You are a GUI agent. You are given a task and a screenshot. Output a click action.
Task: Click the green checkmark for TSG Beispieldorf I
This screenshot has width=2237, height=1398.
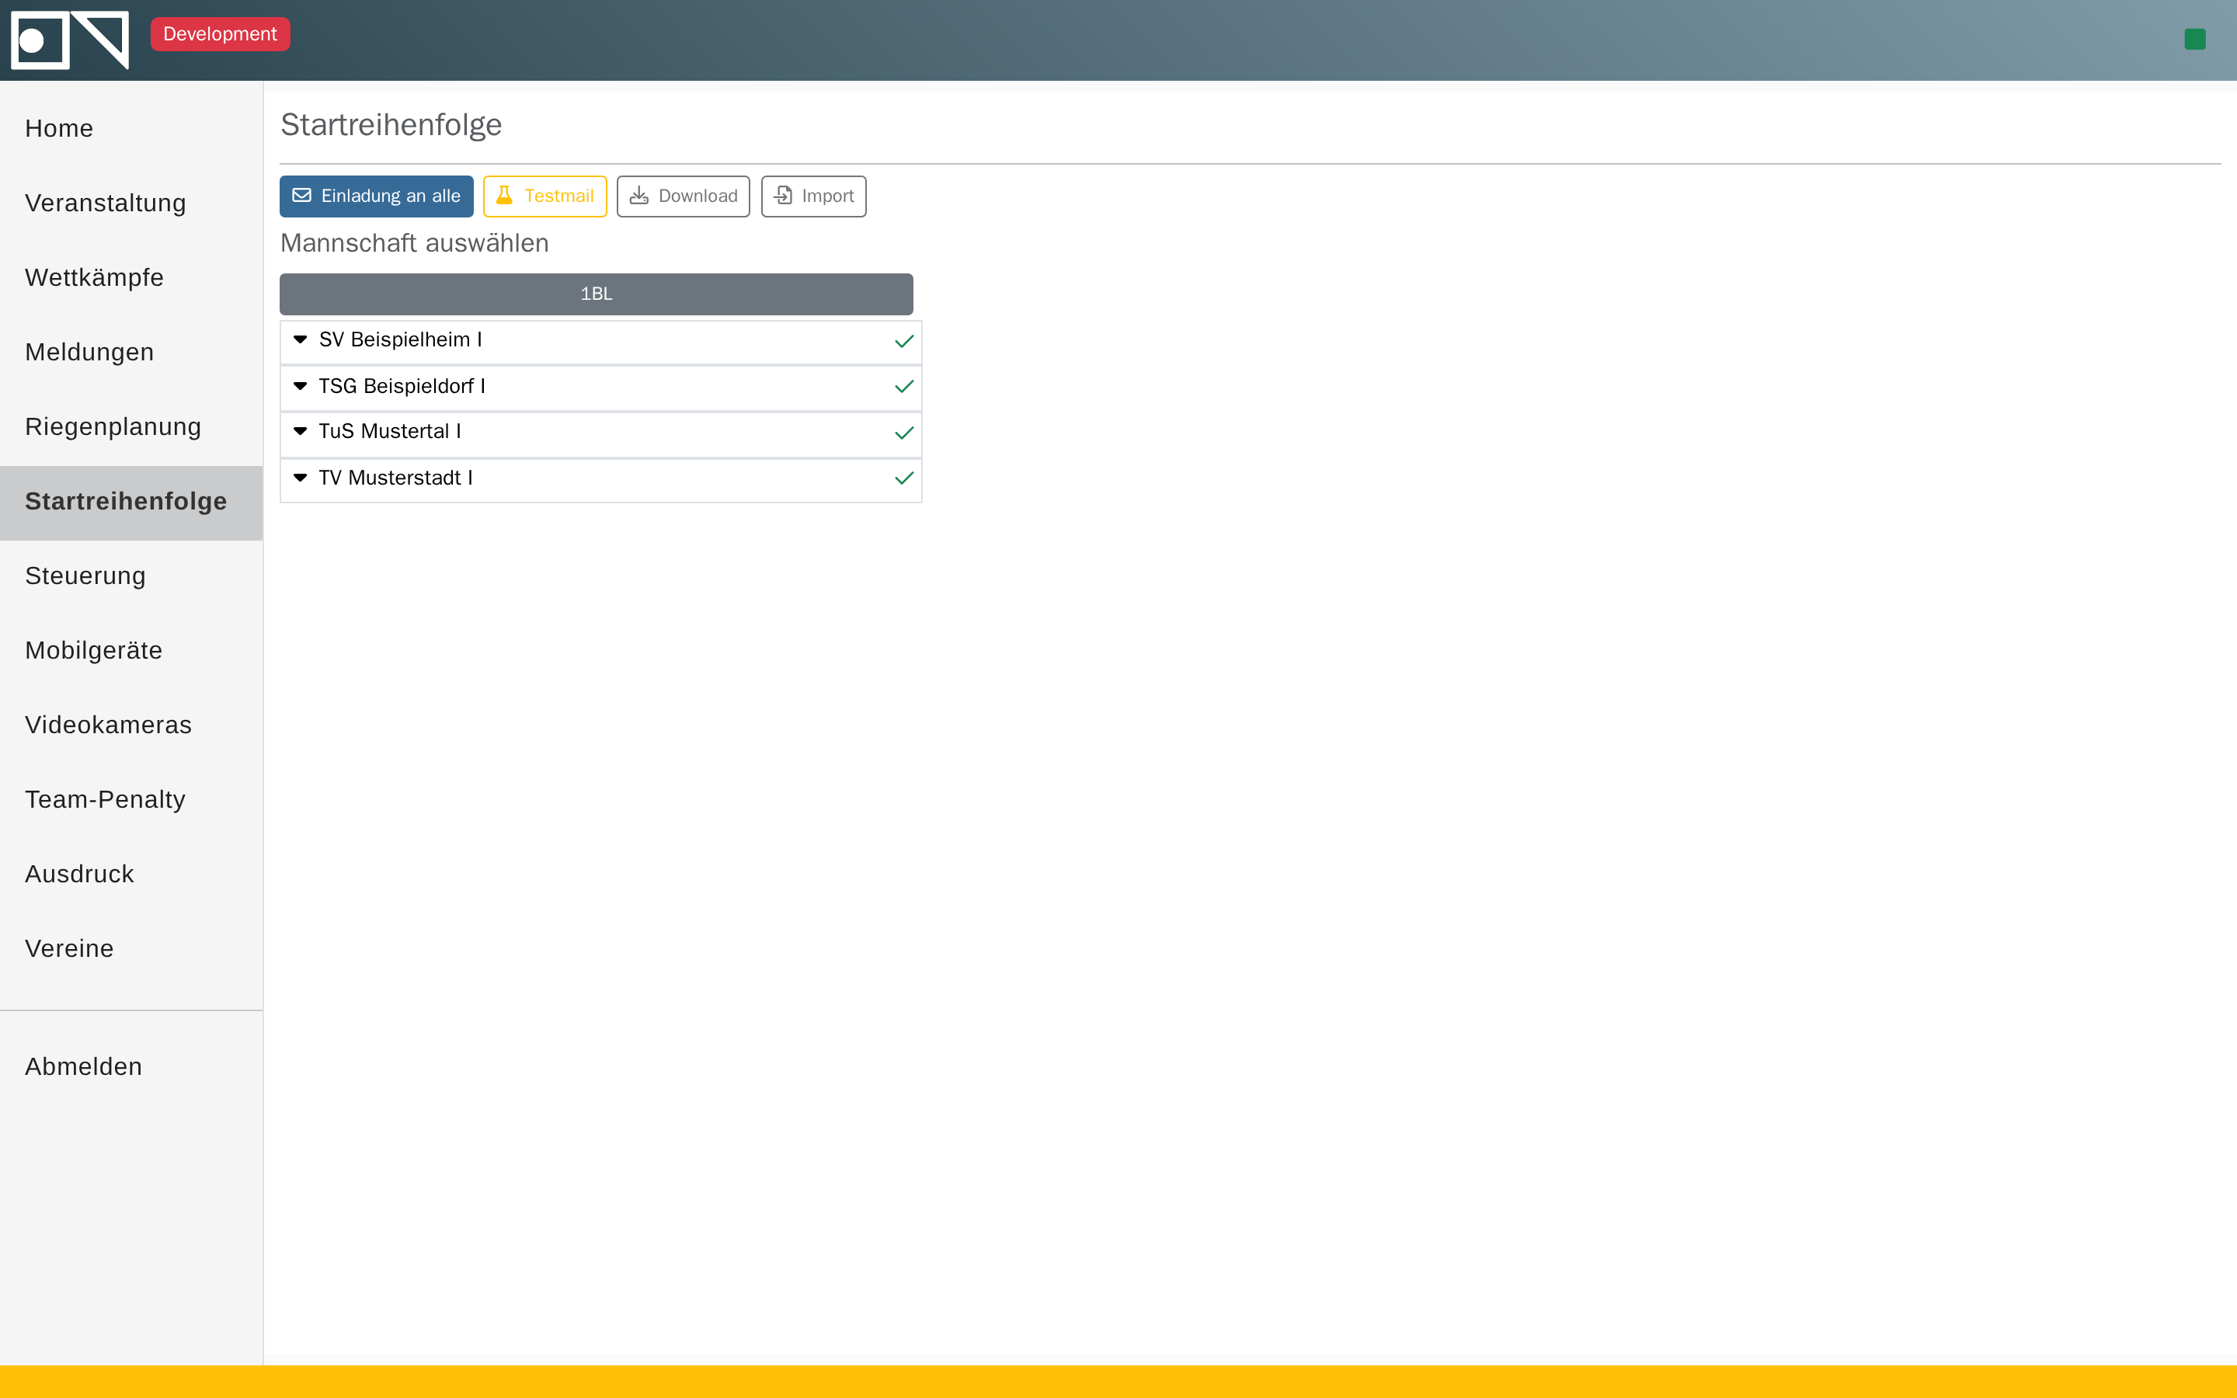[x=904, y=387]
